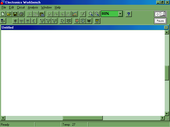
Task: Click the Copy icon
Action: click(x=36, y=14)
